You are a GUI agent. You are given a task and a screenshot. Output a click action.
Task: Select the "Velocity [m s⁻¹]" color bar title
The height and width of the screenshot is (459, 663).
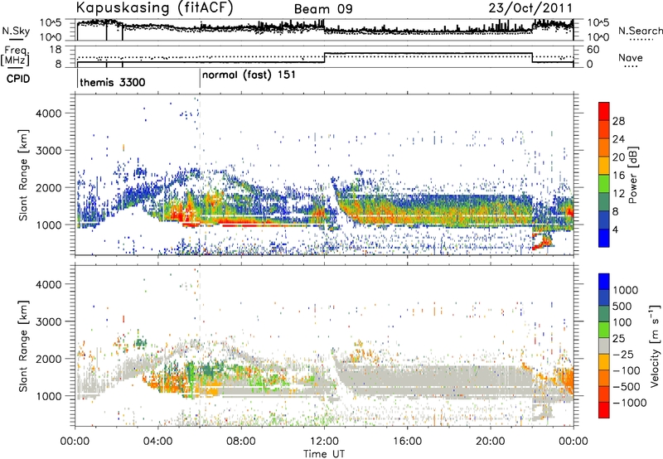(x=655, y=345)
